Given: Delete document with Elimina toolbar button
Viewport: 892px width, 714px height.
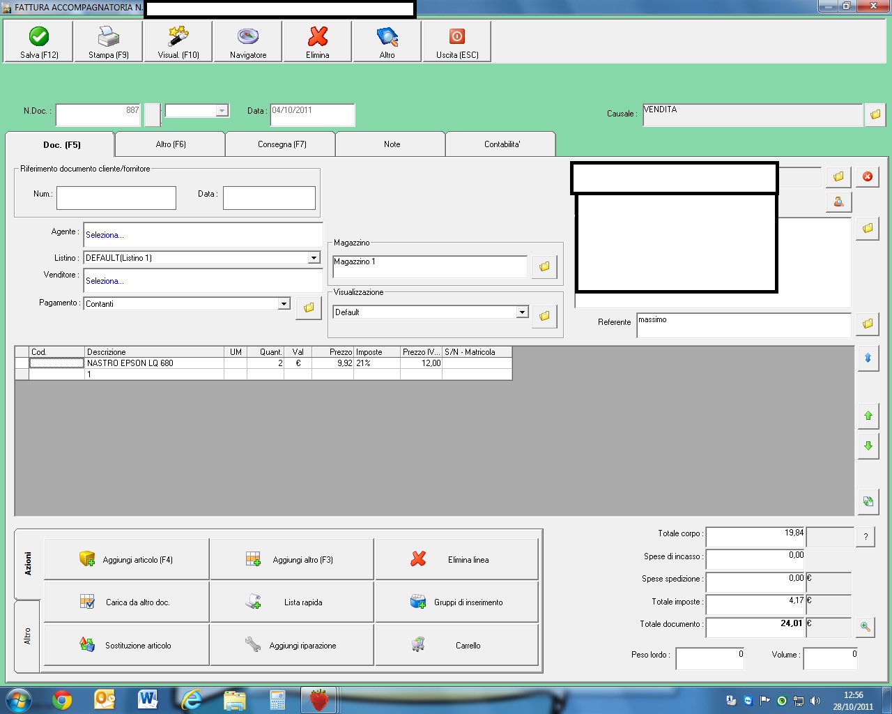Looking at the screenshot, I should pyautogui.click(x=318, y=42).
